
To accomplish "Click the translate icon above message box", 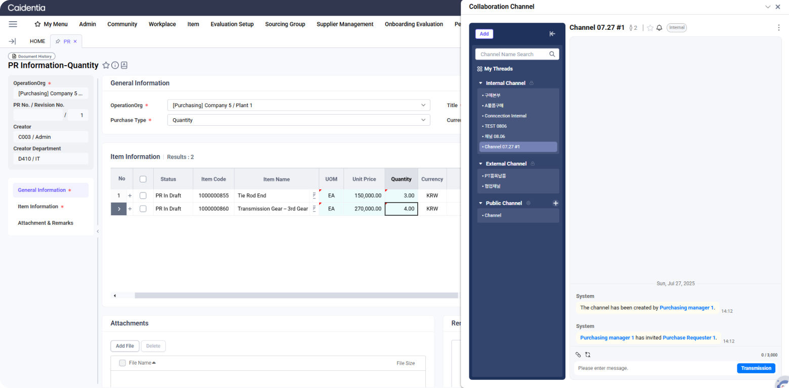I will (588, 355).
